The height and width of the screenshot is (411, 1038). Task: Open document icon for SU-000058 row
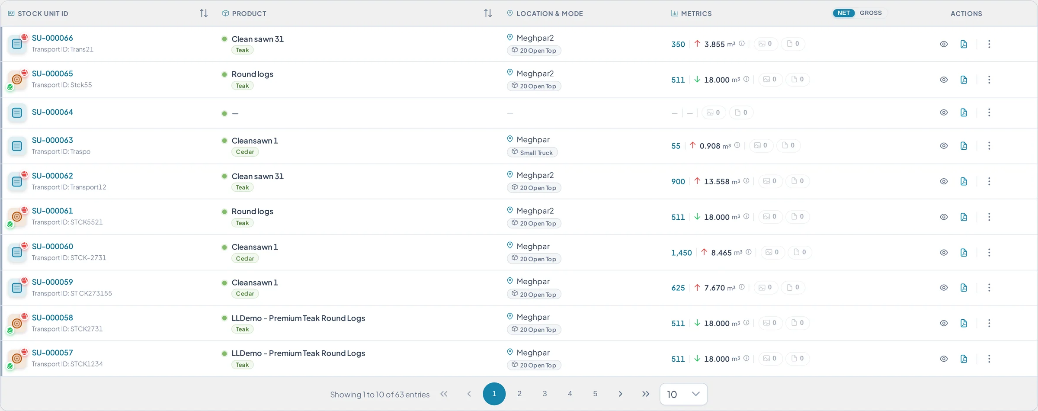[x=964, y=323]
